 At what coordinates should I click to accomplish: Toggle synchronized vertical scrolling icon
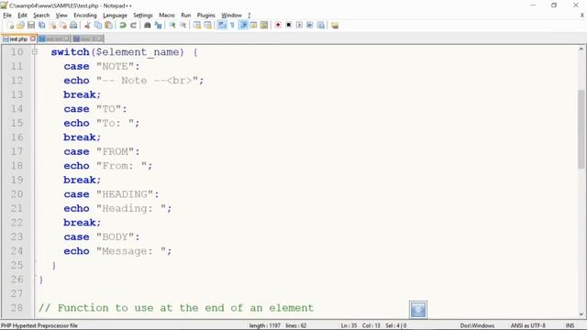point(197,25)
